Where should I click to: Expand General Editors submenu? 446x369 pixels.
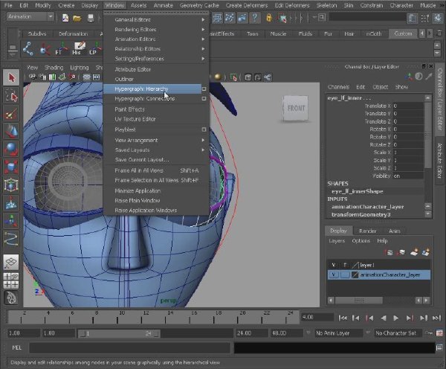pyautogui.click(x=156, y=19)
